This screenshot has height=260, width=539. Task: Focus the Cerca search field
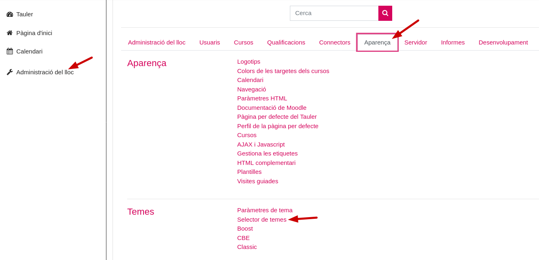coord(334,13)
